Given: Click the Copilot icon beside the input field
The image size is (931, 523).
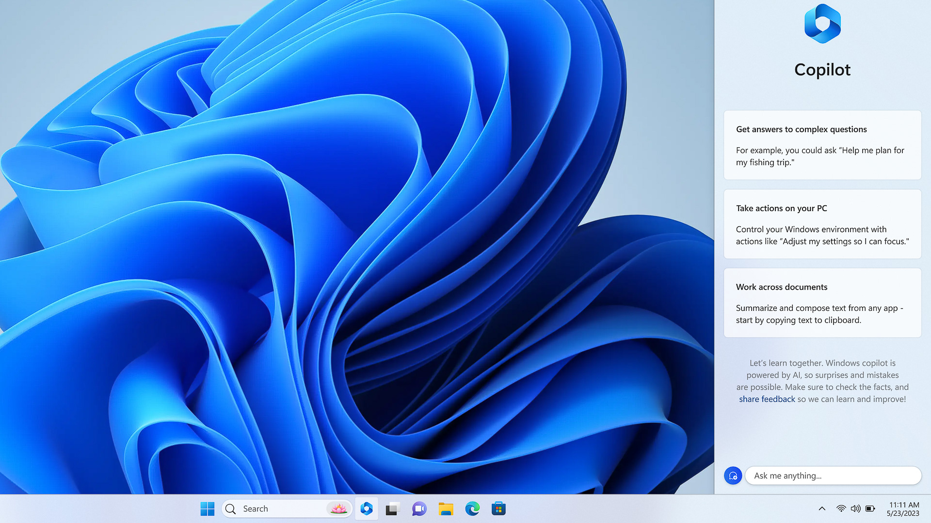Looking at the screenshot, I should click(733, 476).
